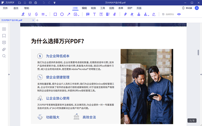Redo the last action
This screenshot has height=126, width=202.
(x=49, y=3)
